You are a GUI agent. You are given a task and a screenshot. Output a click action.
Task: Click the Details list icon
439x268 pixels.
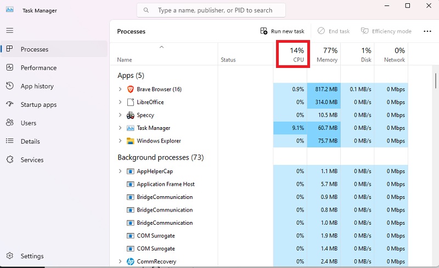click(10, 141)
